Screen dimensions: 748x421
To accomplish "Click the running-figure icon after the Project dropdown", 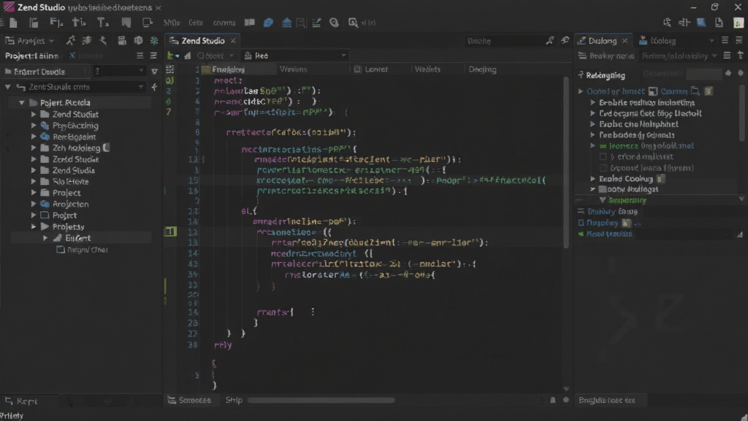I will pyautogui.click(x=71, y=41).
